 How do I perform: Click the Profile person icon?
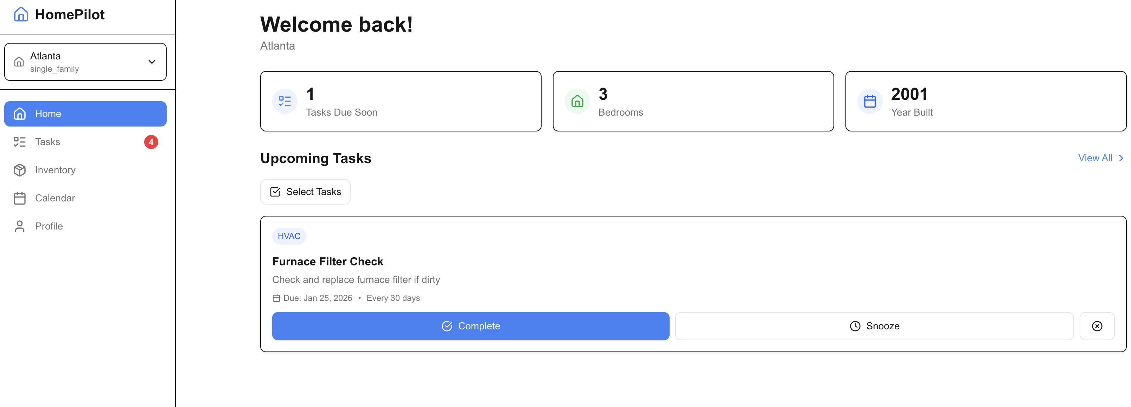20,226
